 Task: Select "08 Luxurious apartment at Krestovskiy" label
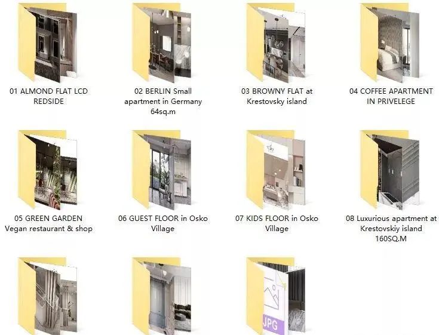click(x=391, y=228)
